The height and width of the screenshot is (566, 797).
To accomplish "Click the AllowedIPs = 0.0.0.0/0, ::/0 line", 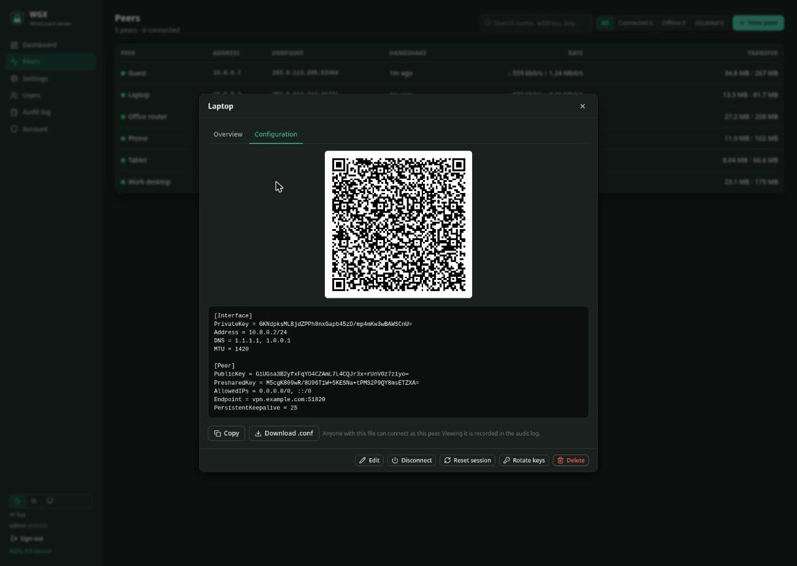I will click(x=262, y=391).
